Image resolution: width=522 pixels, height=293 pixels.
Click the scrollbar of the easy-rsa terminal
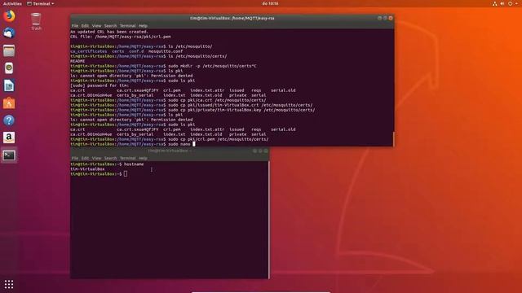click(393, 138)
